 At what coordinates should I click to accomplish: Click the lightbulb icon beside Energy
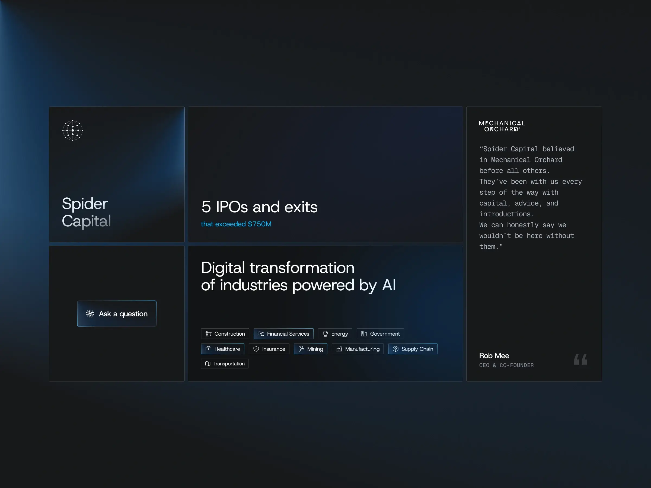pyautogui.click(x=325, y=333)
